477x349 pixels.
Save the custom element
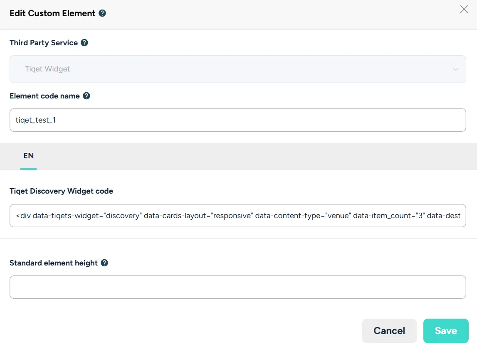(446, 331)
